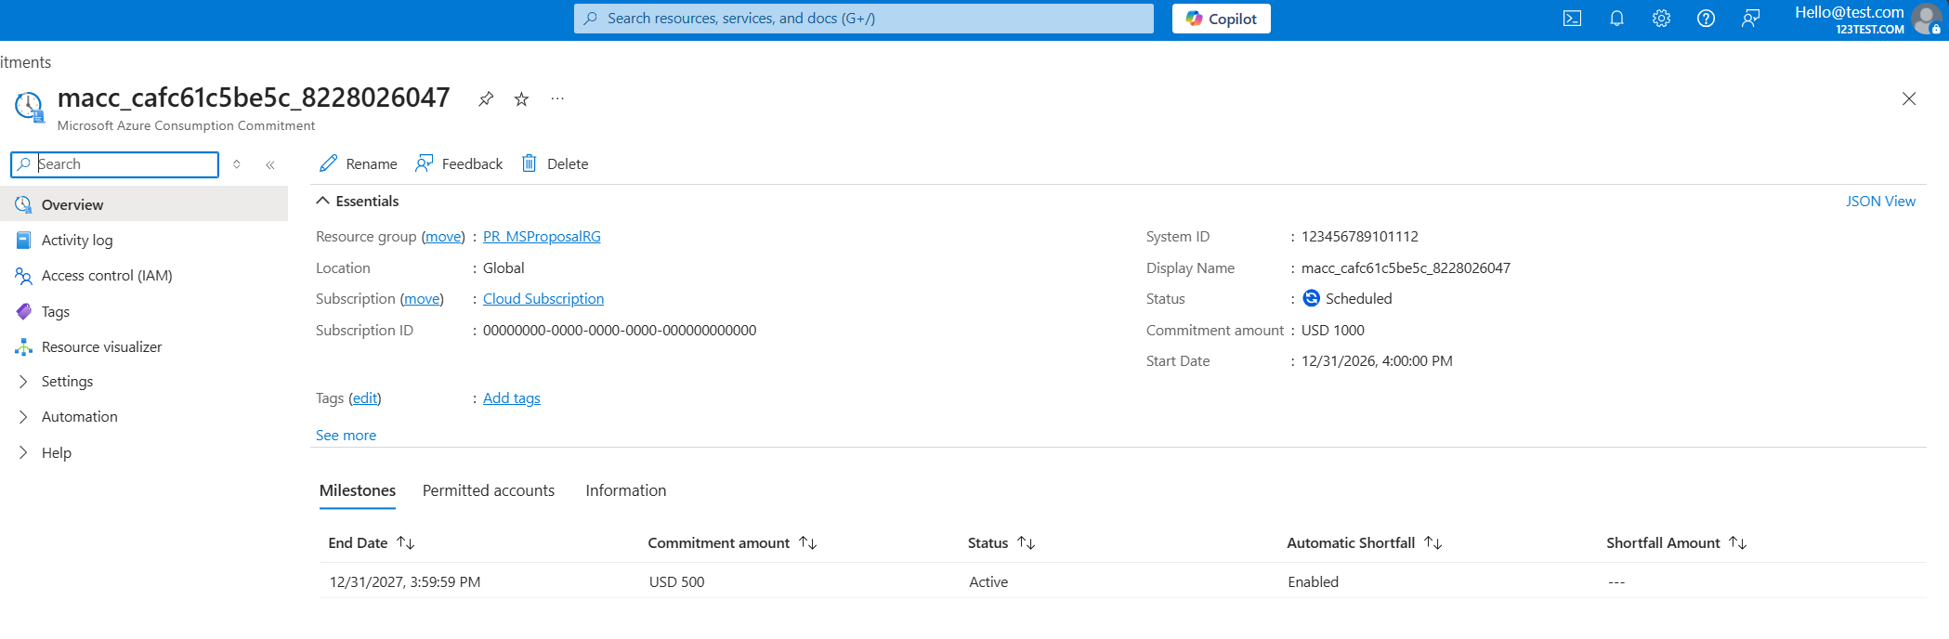Sort by End Date column
1949x639 pixels.
coord(372,543)
